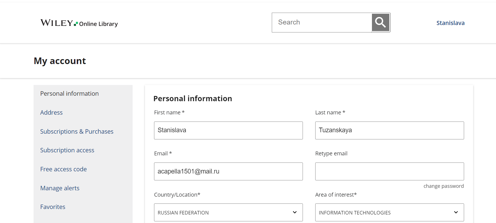496x223 pixels.
Task: Click the Retype email label
Action: (331, 153)
